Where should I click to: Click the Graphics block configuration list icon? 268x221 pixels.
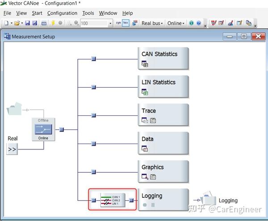tap(153, 177)
